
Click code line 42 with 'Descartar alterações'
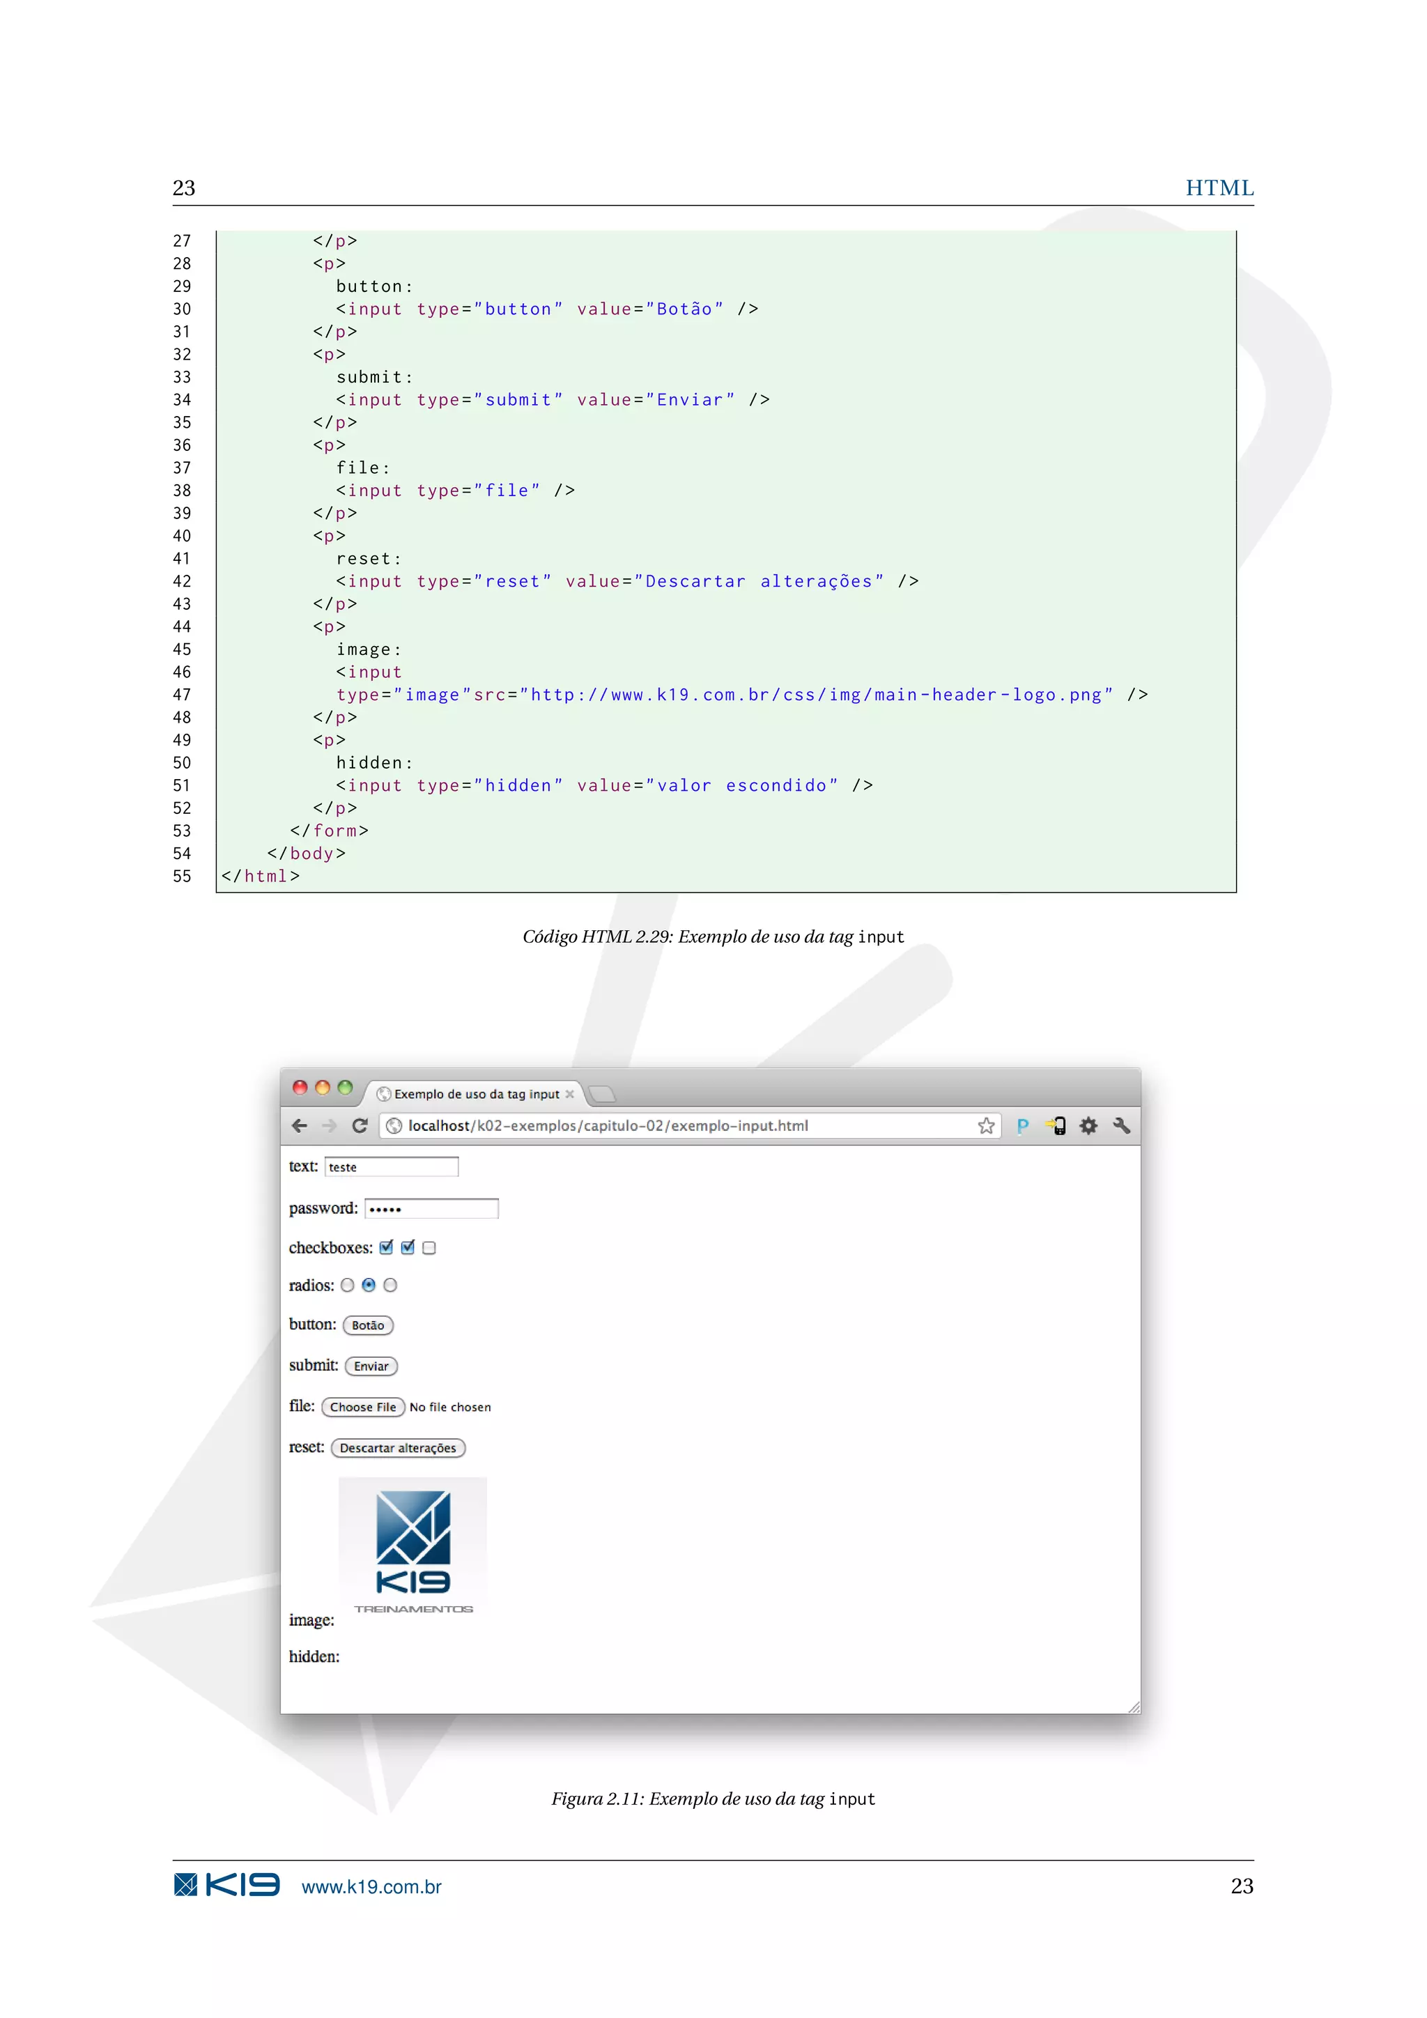(627, 582)
